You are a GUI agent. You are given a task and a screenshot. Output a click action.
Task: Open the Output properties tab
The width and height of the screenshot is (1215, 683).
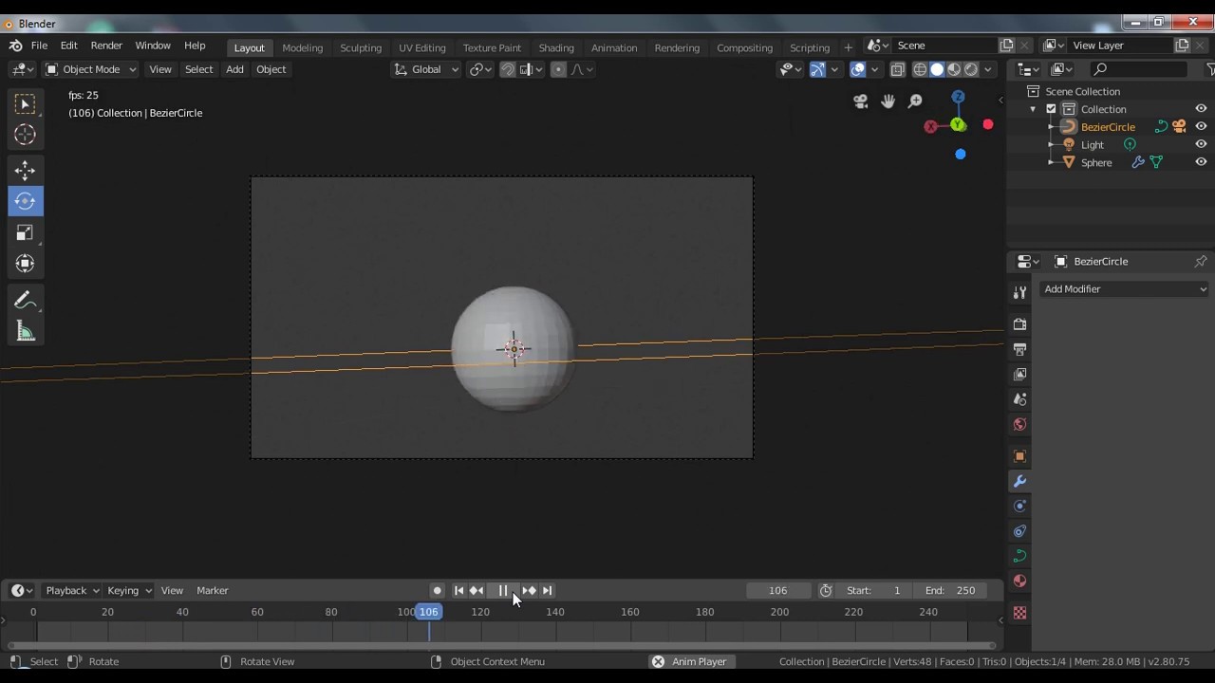pos(1019,349)
